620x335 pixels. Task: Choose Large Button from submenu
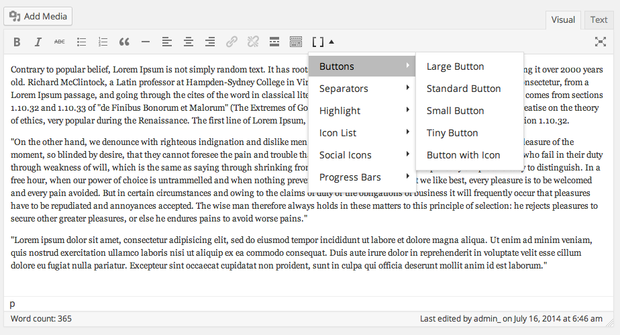click(455, 66)
